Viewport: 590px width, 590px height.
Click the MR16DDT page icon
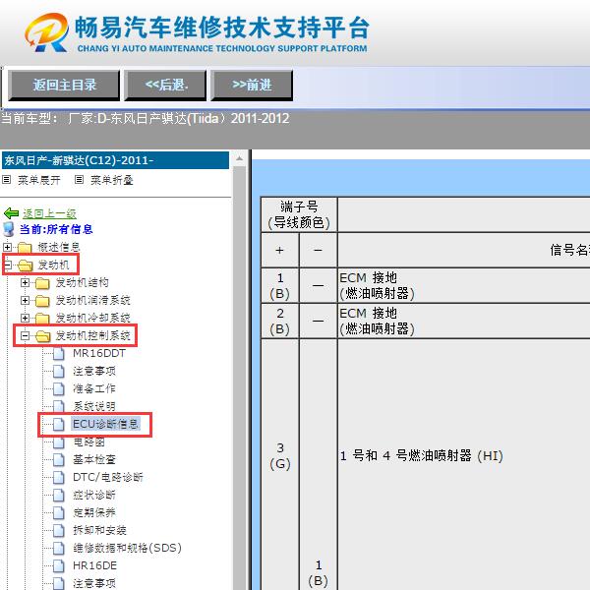pyautogui.click(x=58, y=354)
